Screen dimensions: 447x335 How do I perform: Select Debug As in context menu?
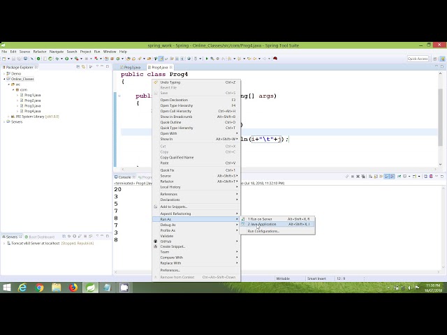click(x=196, y=225)
